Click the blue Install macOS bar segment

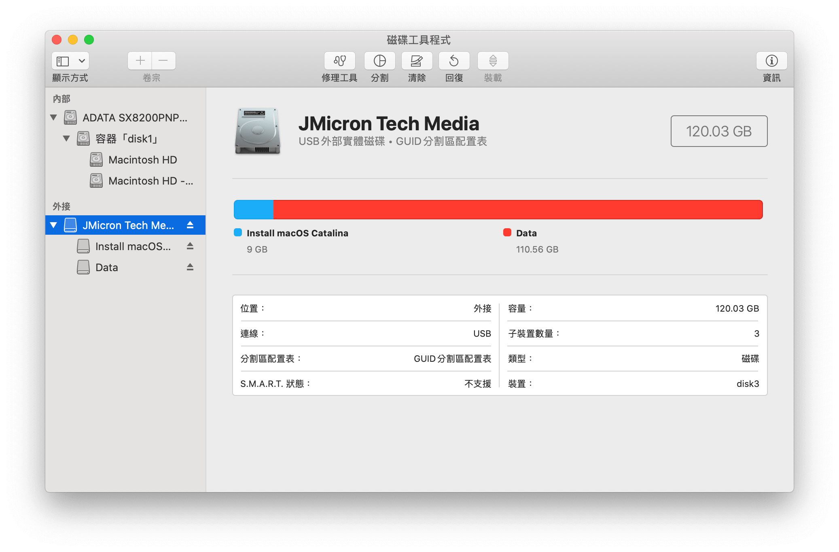(254, 210)
